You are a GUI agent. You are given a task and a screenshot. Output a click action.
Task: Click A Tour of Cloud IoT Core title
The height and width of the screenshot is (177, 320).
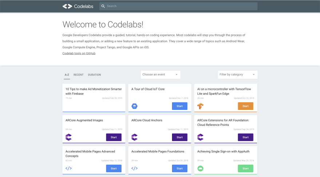pyautogui.click(x=148, y=89)
